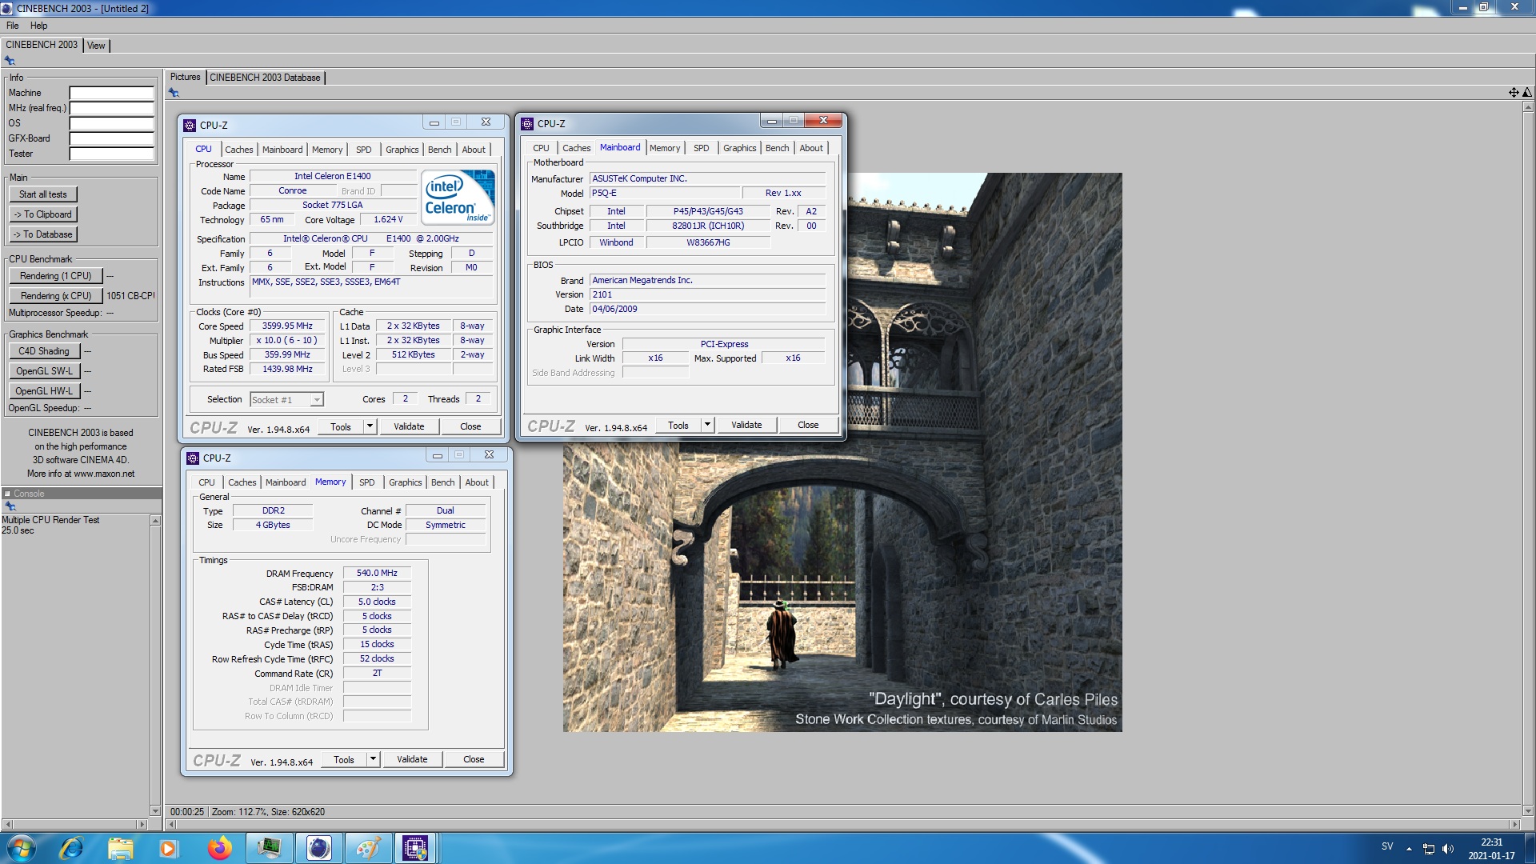This screenshot has height=864, width=1536.
Task: Click the CPU-Z title icon of the Mainboard window
Action: (x=527, y=123)
